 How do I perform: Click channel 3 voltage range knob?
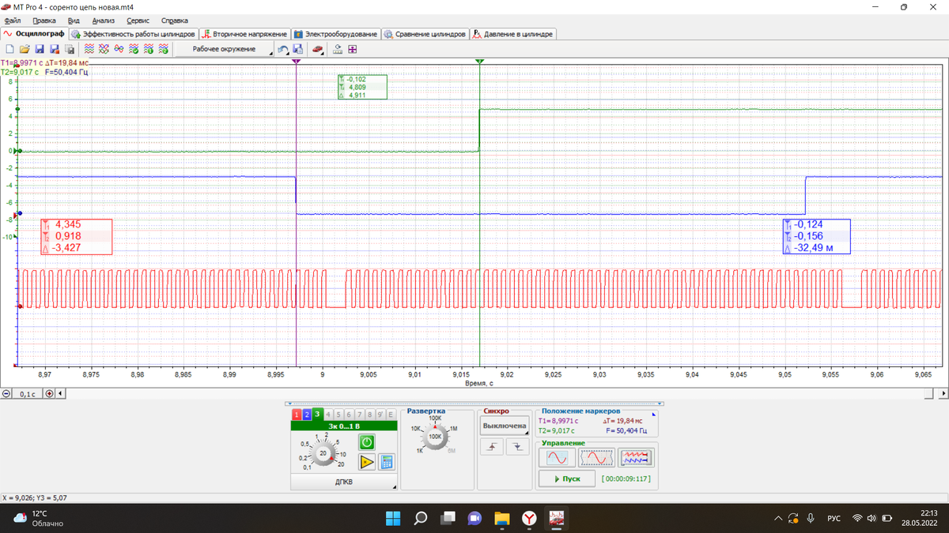[x=323, y=453]
